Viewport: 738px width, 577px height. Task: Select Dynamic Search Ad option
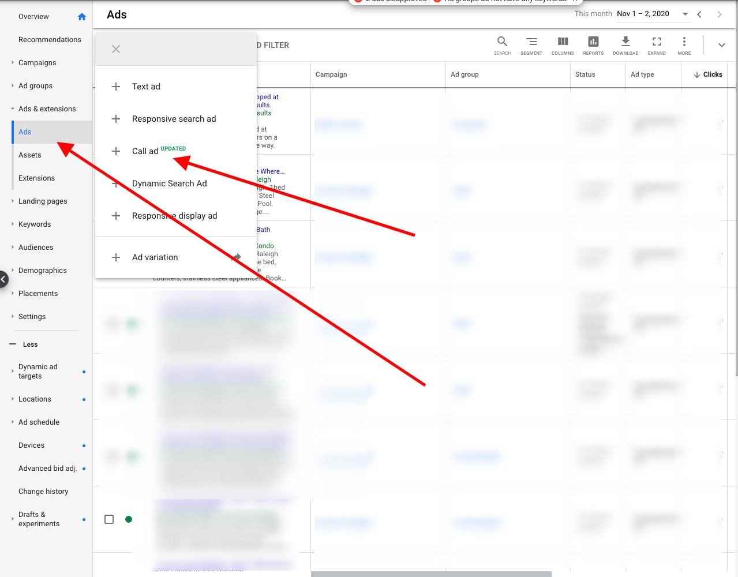point(176,183)
